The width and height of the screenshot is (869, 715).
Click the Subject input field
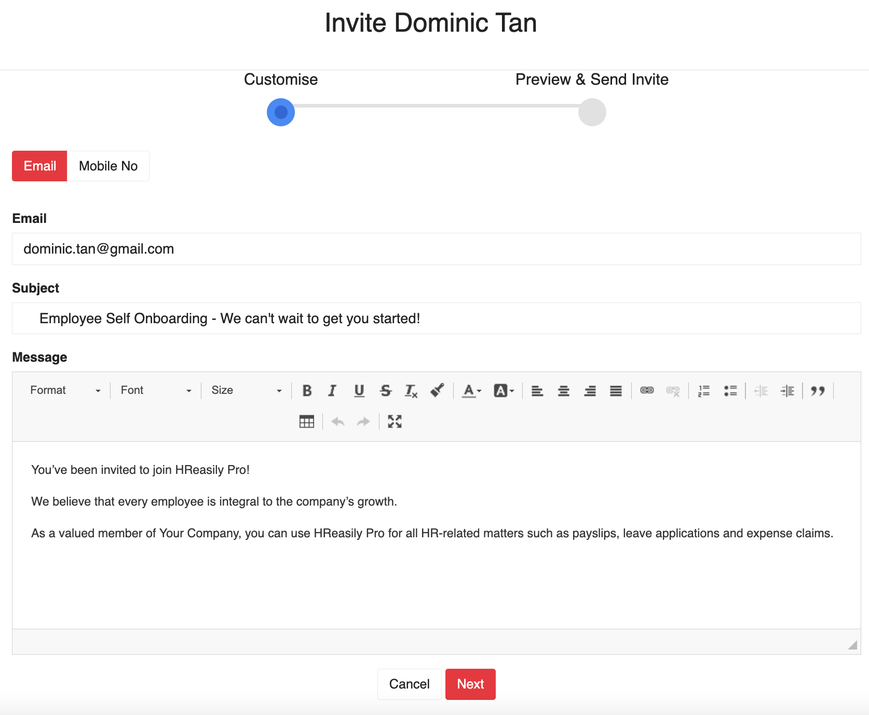[x=436, y=318]
